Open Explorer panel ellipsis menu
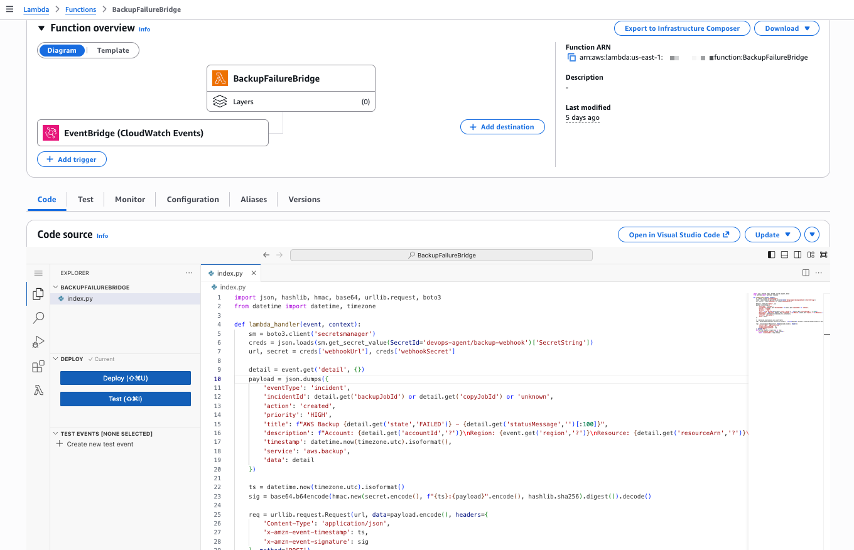The image size is (854, 550). 189,273
